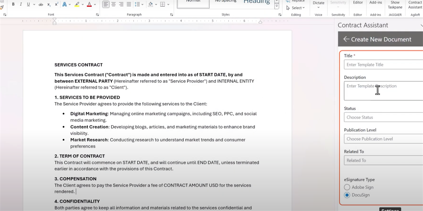Image resolution: width=423 pixels, height=211 pixels.
Task: Open the Choose Publication Level dropdown
Action: click(x=384, y=139)
